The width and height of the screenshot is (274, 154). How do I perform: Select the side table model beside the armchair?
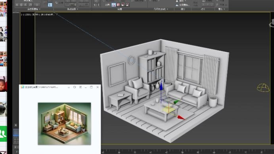[x=121, y=100]
